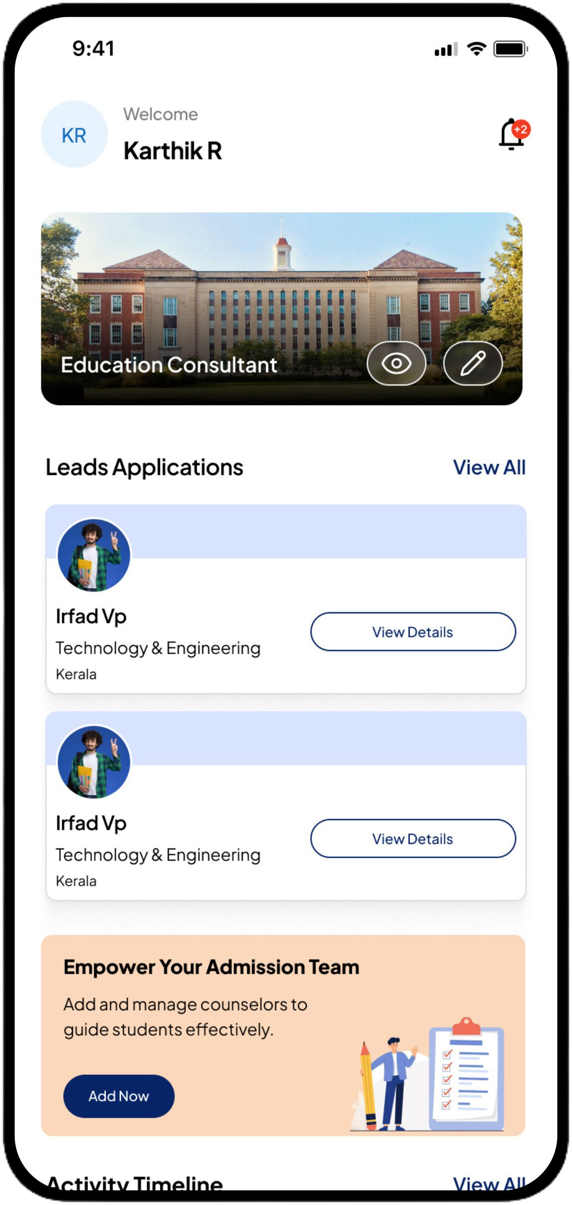Tap the Empower Your Admission Team heading
The image size is (572, 1205).
pos(211,967)
